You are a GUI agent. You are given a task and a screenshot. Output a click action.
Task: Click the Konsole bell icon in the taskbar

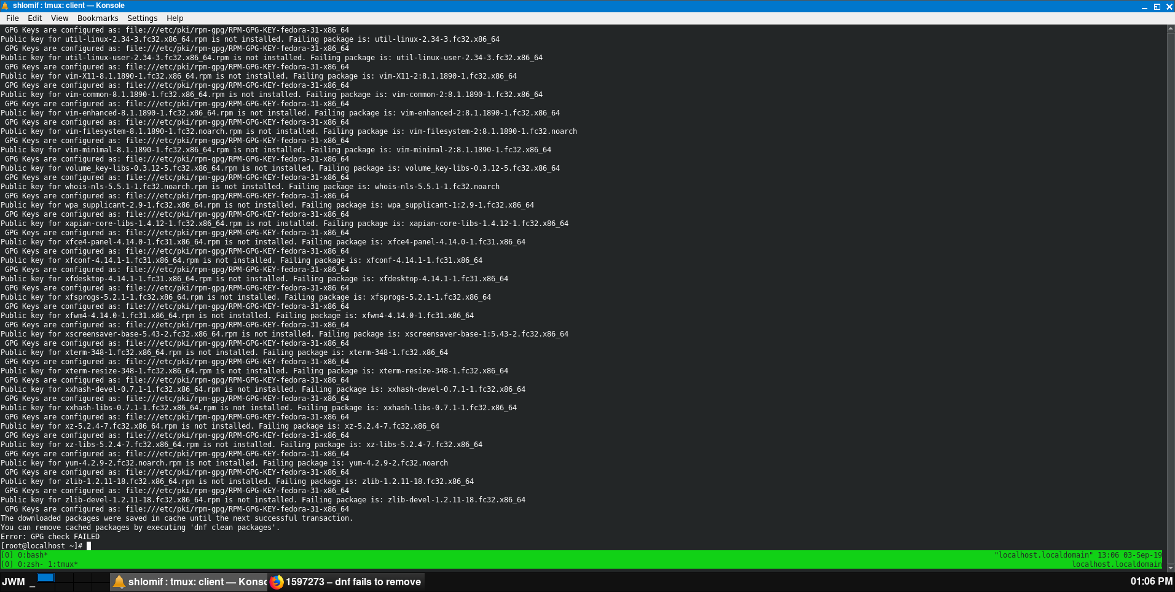point(119,582)
